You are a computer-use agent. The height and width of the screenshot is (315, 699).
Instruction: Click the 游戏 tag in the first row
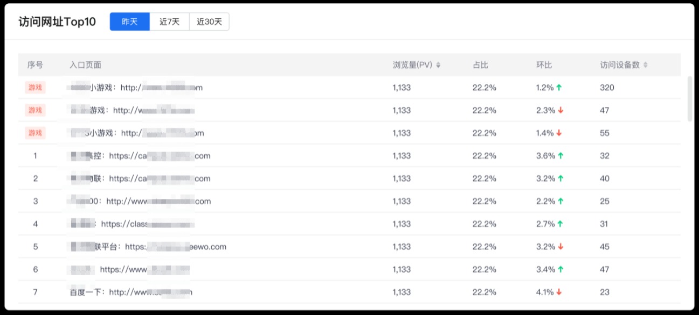click(x=35, y=88)
